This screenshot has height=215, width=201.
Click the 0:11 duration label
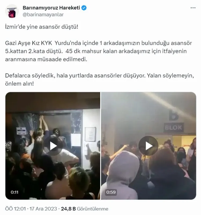14,192
